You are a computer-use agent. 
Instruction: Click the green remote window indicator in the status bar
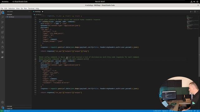[2, 111]
